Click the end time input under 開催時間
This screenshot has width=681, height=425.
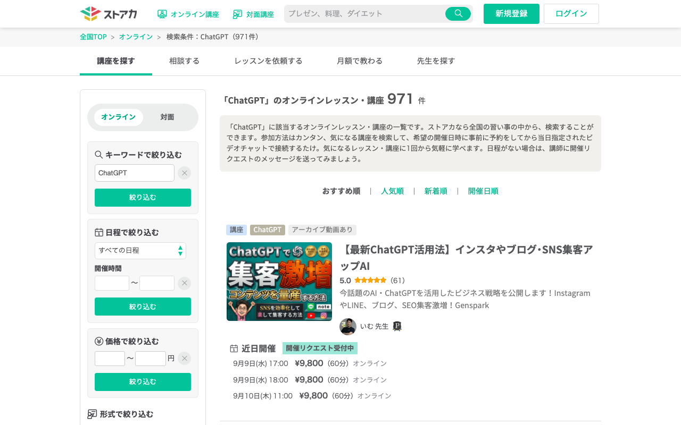pos(157,283)
